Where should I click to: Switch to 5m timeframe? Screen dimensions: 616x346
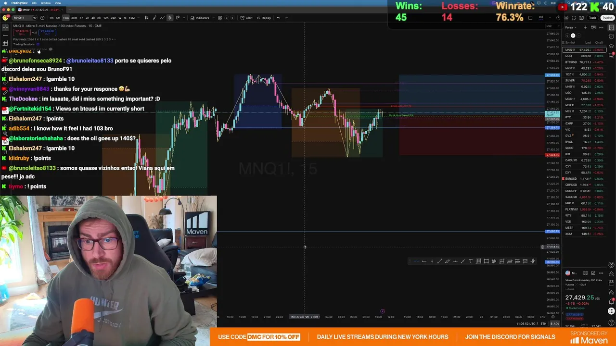click(x=58, y=18)
